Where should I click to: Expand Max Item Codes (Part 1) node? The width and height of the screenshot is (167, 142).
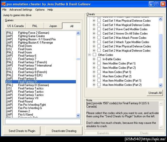(94, 72)
